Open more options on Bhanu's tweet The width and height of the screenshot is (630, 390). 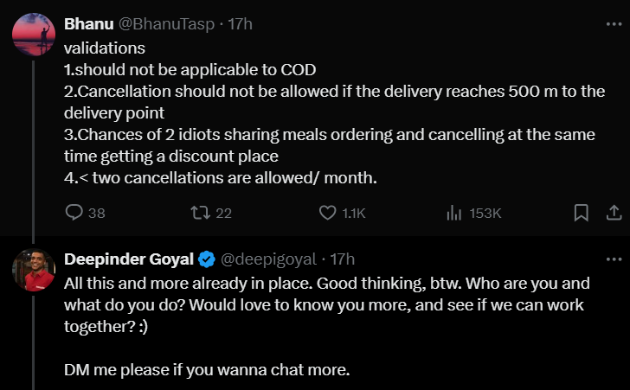614,24
